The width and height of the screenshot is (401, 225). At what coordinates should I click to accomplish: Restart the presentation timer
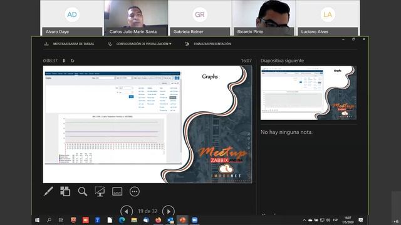(73, 61)
